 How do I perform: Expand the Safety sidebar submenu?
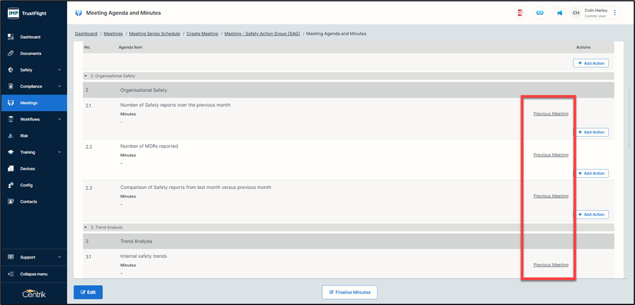[x=59, y=70]
